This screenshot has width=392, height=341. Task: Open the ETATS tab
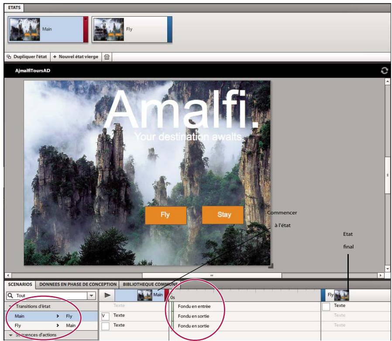(14, 7)
